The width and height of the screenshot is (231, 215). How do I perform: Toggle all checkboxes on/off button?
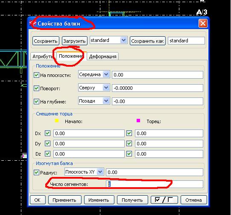click(164, 200)
